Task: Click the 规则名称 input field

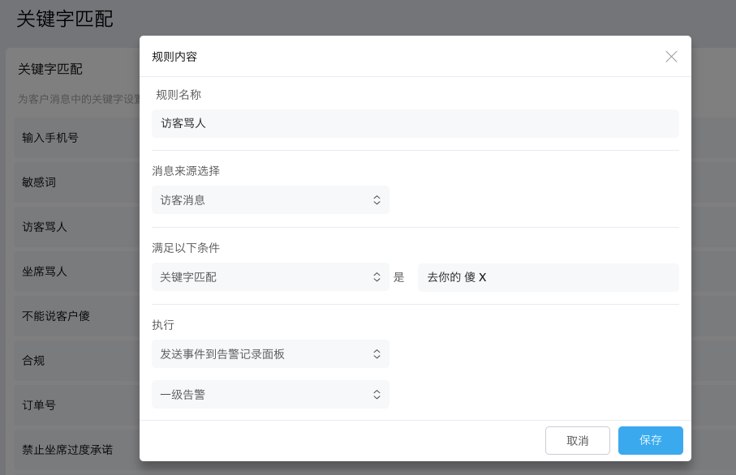Action: pos(415,124)
